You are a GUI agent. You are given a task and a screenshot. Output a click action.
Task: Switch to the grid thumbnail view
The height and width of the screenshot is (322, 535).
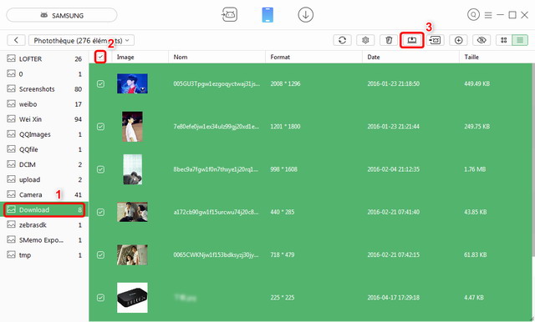tap(503, 40)
